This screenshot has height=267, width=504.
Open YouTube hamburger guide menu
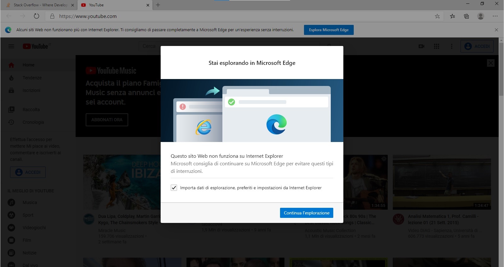tap(11, 46)
